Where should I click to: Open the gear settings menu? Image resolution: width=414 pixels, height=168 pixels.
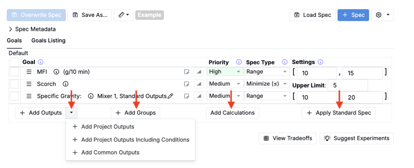[x=382, y=15]
